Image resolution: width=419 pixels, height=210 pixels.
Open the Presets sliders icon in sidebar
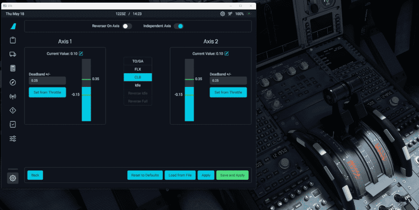point(13,138)
